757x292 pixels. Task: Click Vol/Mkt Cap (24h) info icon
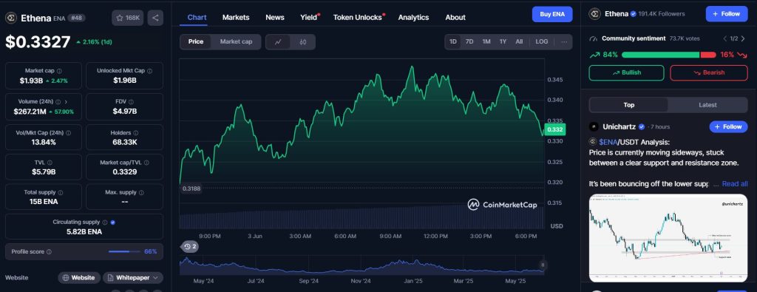pyautogui.click(x=68, y=133)
